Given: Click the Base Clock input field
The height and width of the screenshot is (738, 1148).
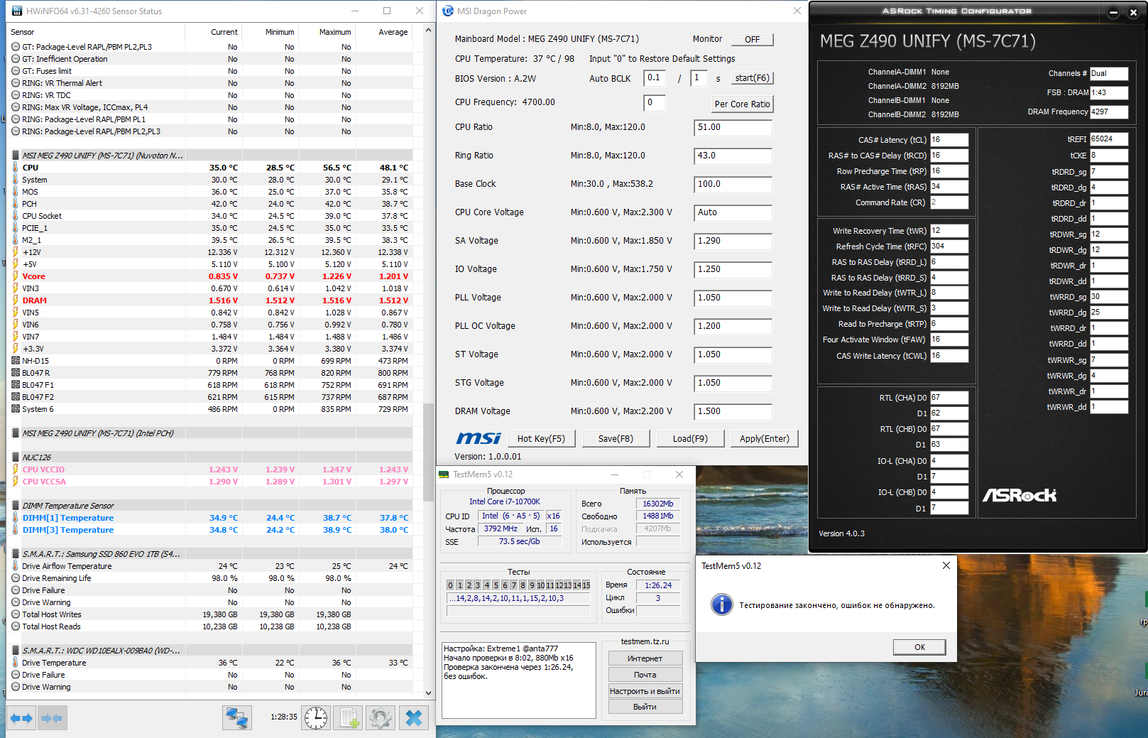Looking at the screenshot, I should click(x=733, y=185).
